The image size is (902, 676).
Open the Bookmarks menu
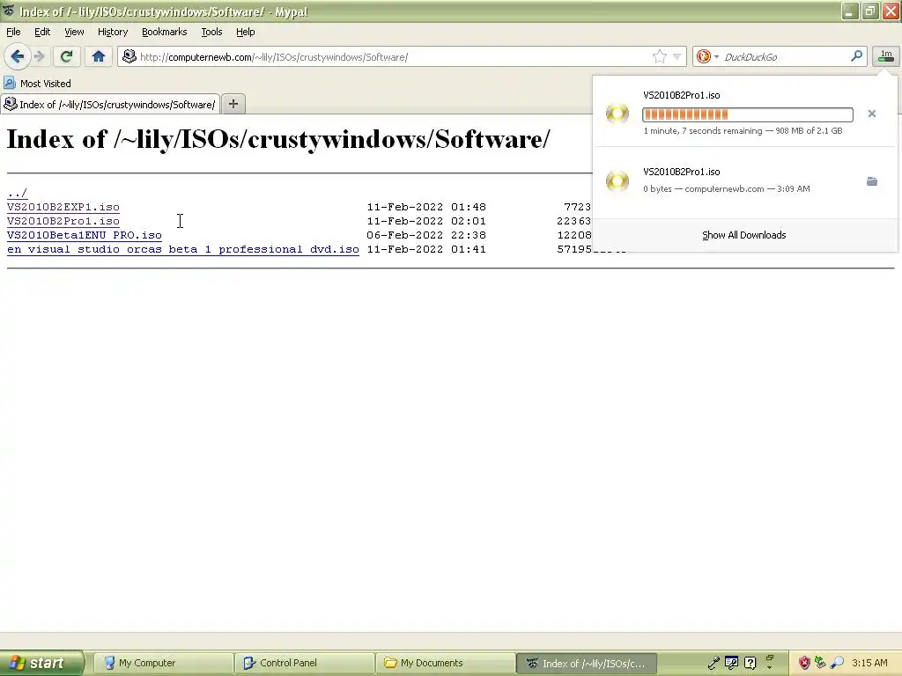click(x=164, y=32)
